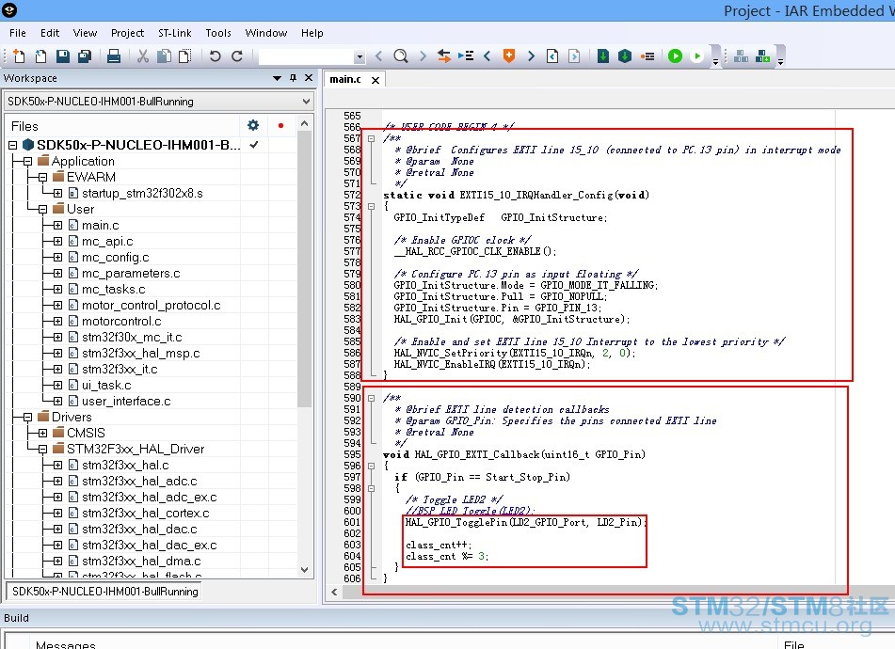Open the View menu

[x=85, y=33]
